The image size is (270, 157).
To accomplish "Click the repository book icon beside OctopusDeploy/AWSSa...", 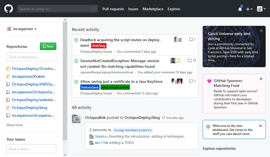I will [8, 84].
